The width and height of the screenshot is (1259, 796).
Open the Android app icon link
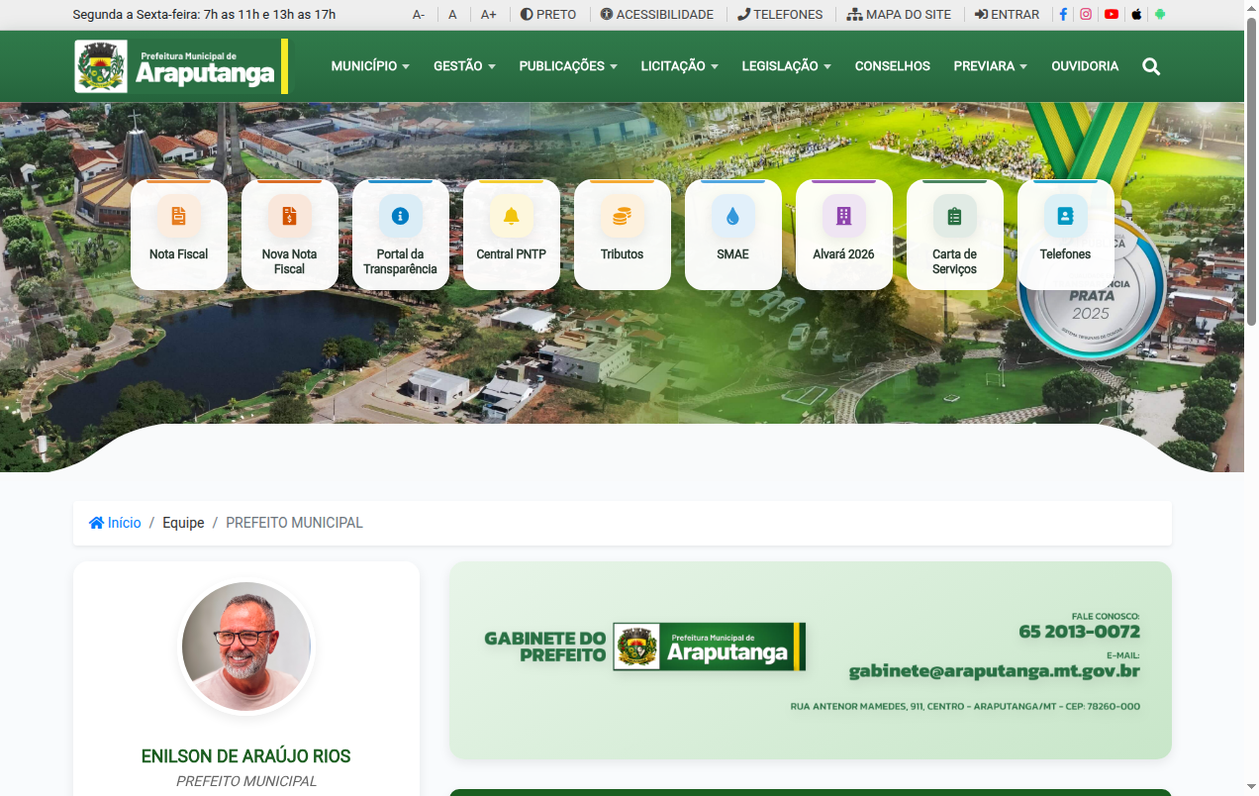pyautogui.click(x=1160, y=15)
